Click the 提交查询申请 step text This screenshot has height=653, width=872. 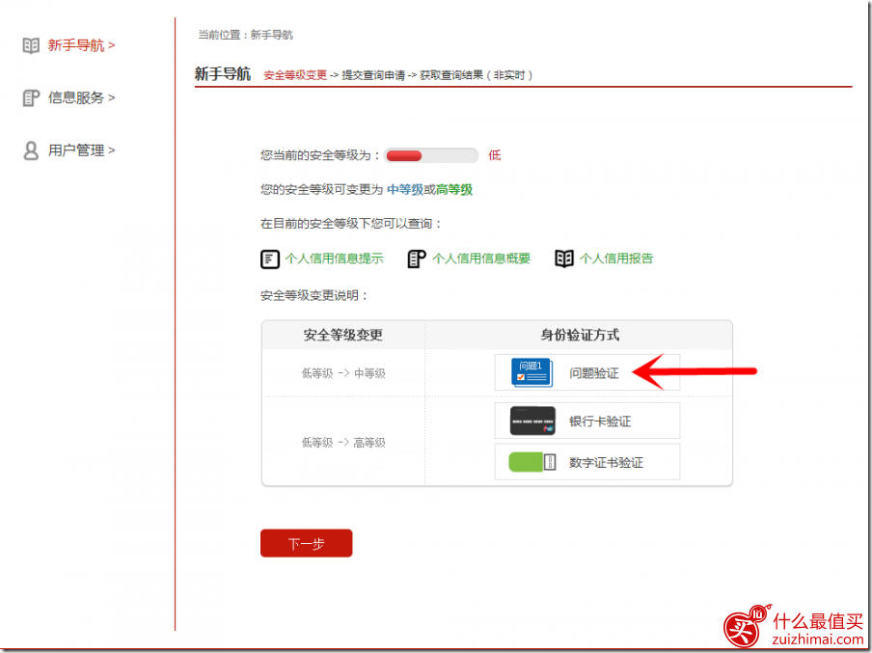373,75
